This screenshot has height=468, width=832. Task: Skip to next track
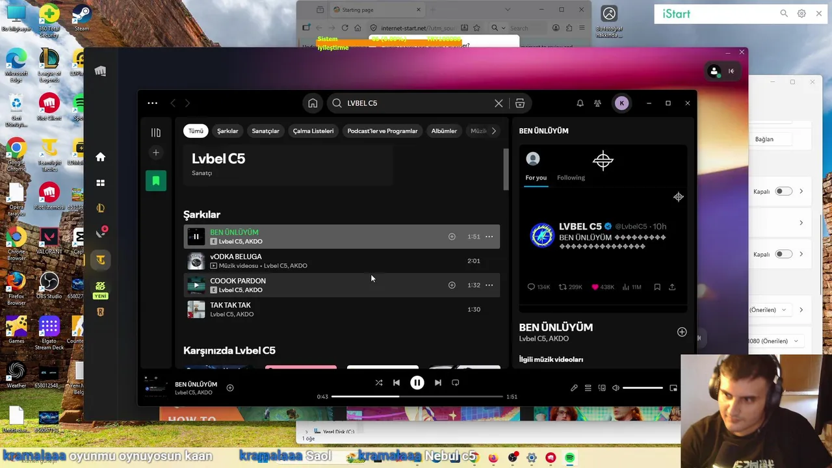coord(438,383)
